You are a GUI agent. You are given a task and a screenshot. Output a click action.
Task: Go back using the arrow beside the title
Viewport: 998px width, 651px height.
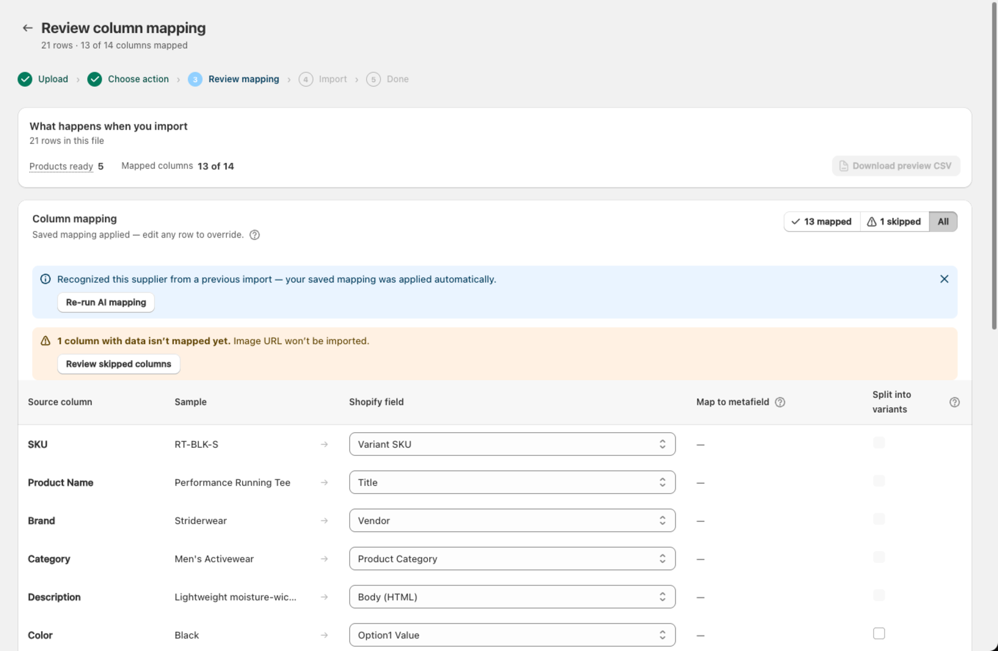click(27, 28)
